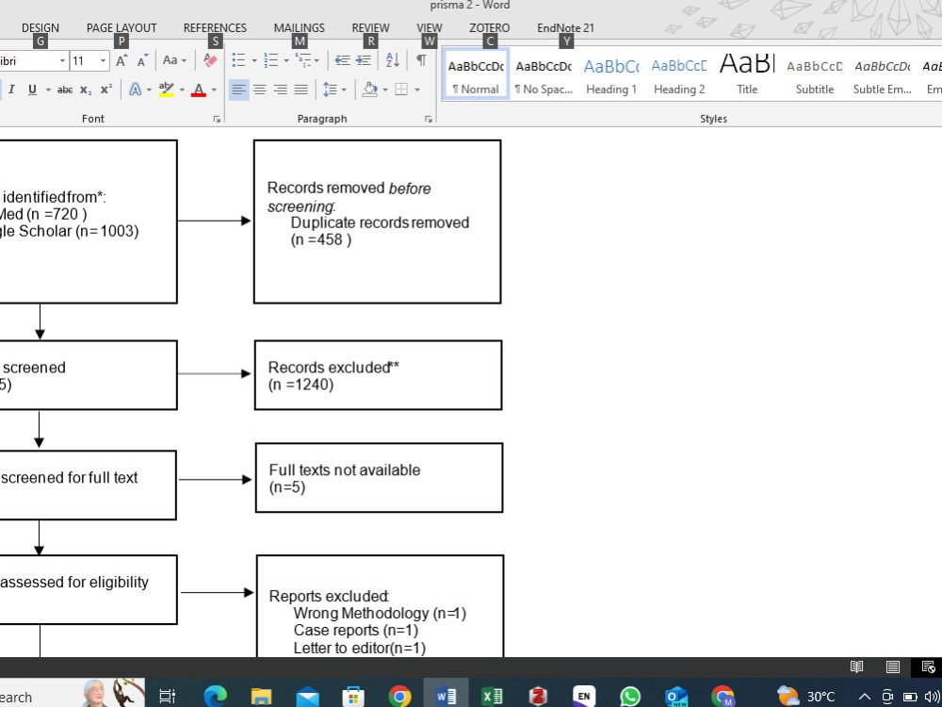This screenshot has height=707, width=942.
Task: Open font name dropdown
Action: pos(62,60)
